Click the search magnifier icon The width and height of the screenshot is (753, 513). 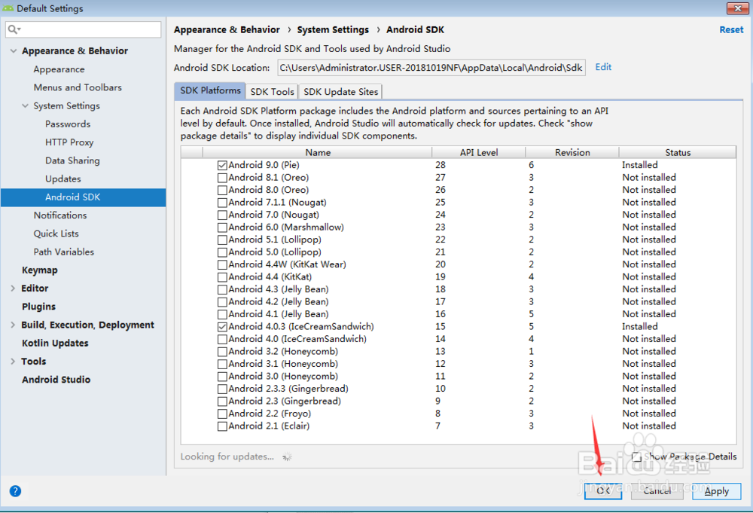coord(13,29)
